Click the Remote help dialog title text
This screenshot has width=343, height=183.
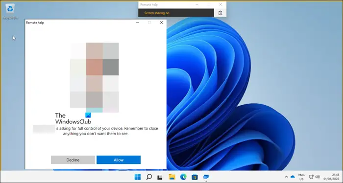coord(35,23)
